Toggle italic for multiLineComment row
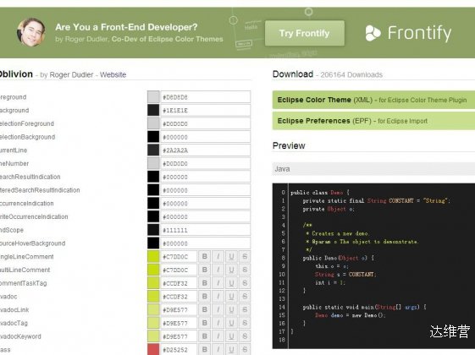Screen dimensions: 475x355 pos(218,270)
